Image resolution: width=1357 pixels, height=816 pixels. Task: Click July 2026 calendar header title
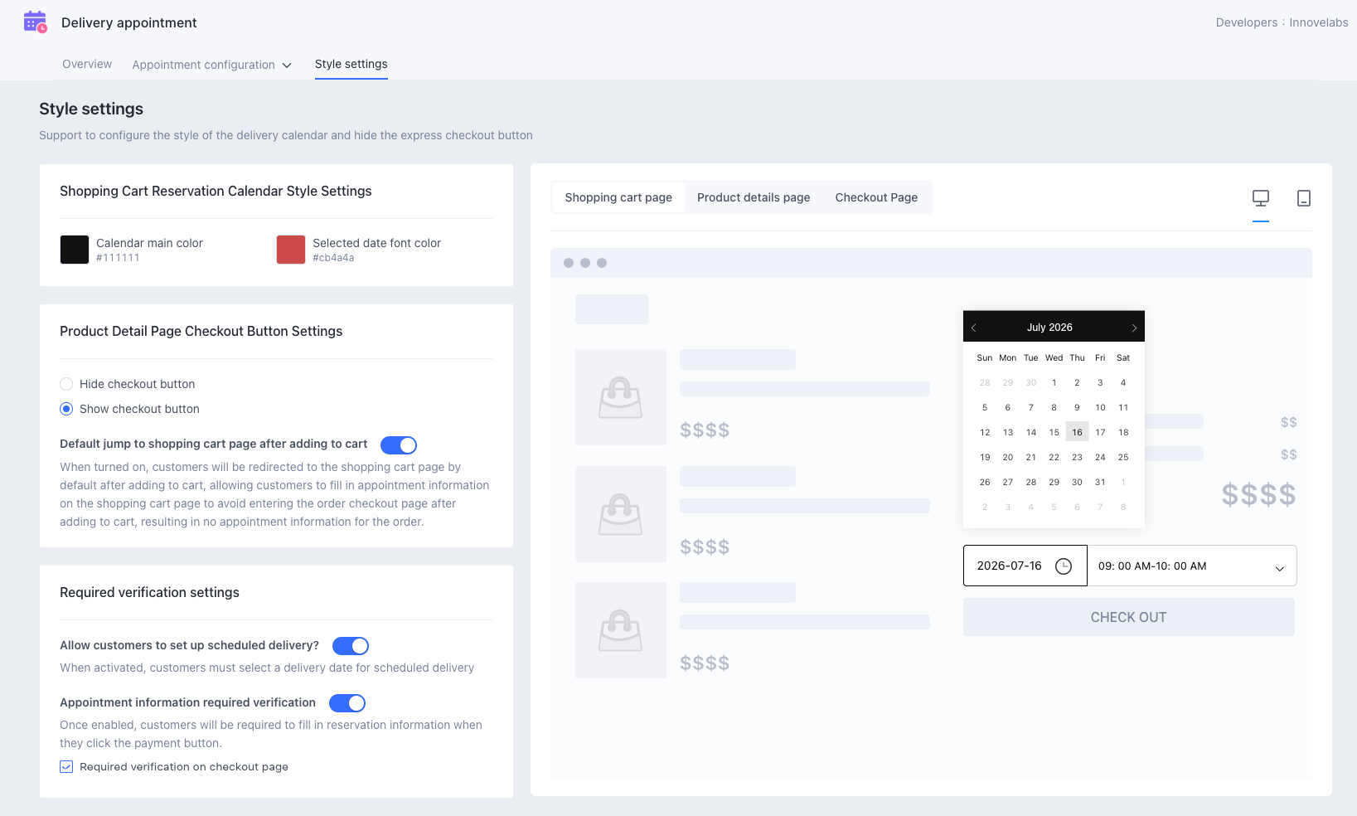pyautogui.click(x=1049, y=328)
